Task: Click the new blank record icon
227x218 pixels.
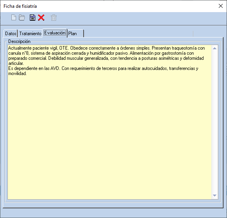Action: coord(14,18)
